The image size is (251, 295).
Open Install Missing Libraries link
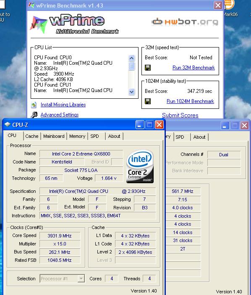(63, 105)
